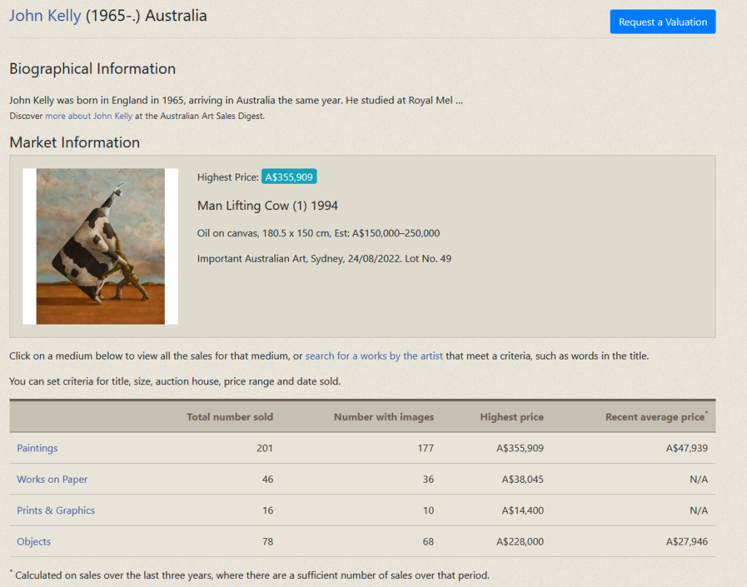Select the Prints & Graphics medium link
The height and width of the screenshot is (587, 747).
[x=56, y=510]
